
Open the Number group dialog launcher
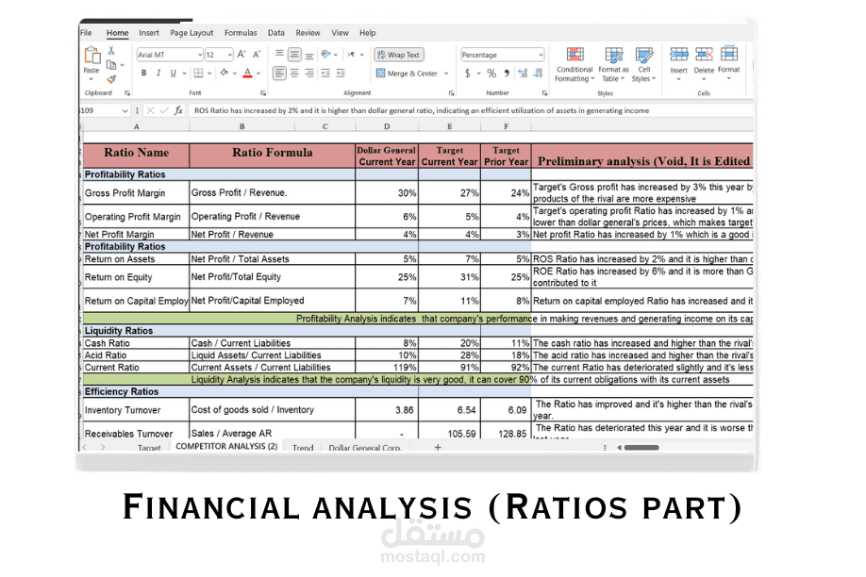[x=544, y=92]
